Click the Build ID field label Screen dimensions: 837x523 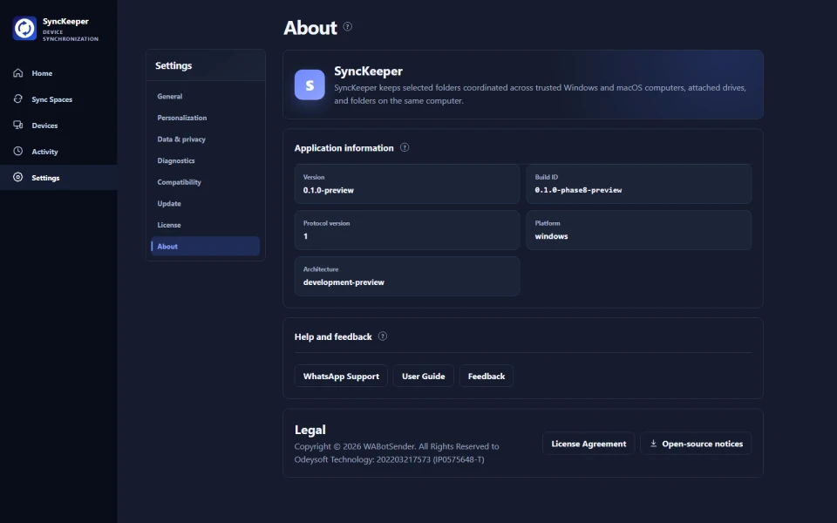click(546, 177)
